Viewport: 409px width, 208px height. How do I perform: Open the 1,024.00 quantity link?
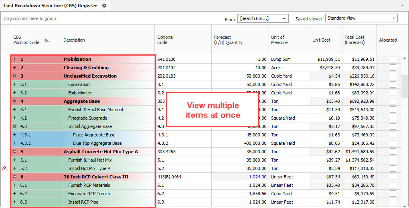pos(257,177)
